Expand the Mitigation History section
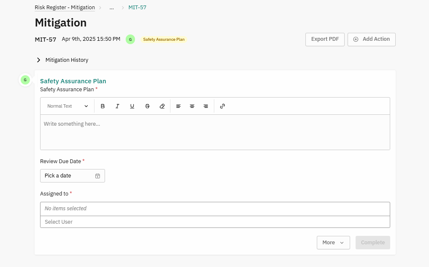The width and height of the screenshot is (429, 267). click(38, 60)
